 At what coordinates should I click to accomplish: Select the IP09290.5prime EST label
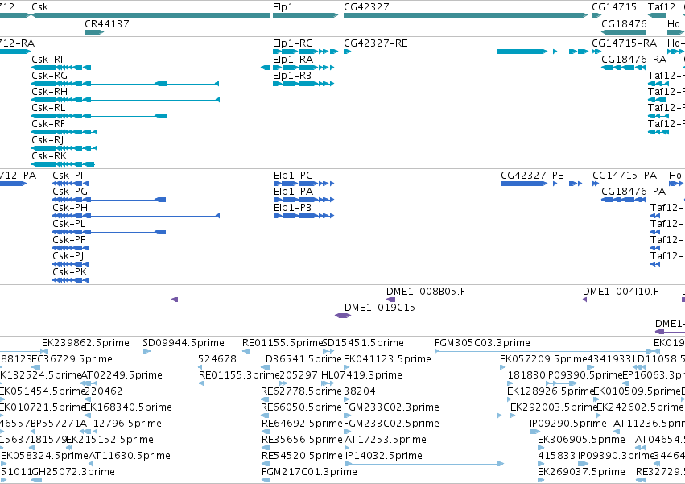(x=568, y=424)
